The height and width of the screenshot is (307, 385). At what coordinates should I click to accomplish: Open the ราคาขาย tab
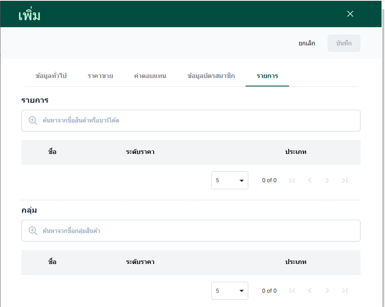(x=100, y=76)
